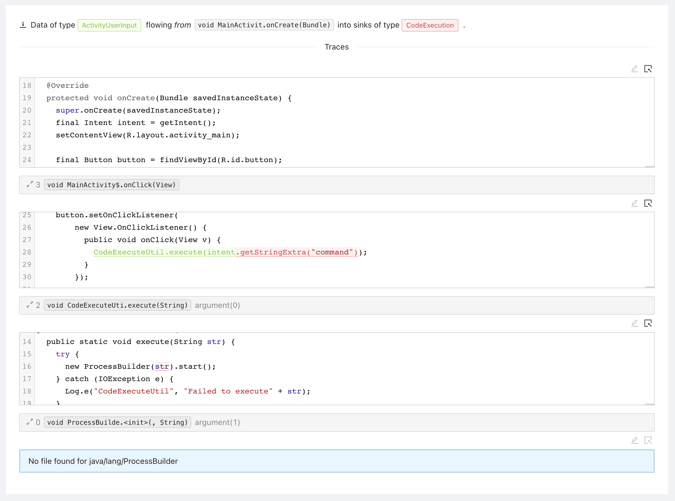Expand frame 0 ProcessBuilde.<init> row
675x501 pixels.
[x=30, y=422]
